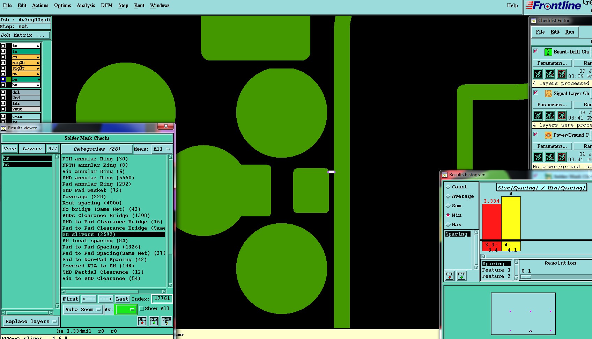Click hand icon on 'sig3t' layer row
This screenshot has width=592, height=339.
(38, 68)
